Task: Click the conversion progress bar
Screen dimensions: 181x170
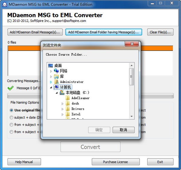Action: [x=91, y=96]
